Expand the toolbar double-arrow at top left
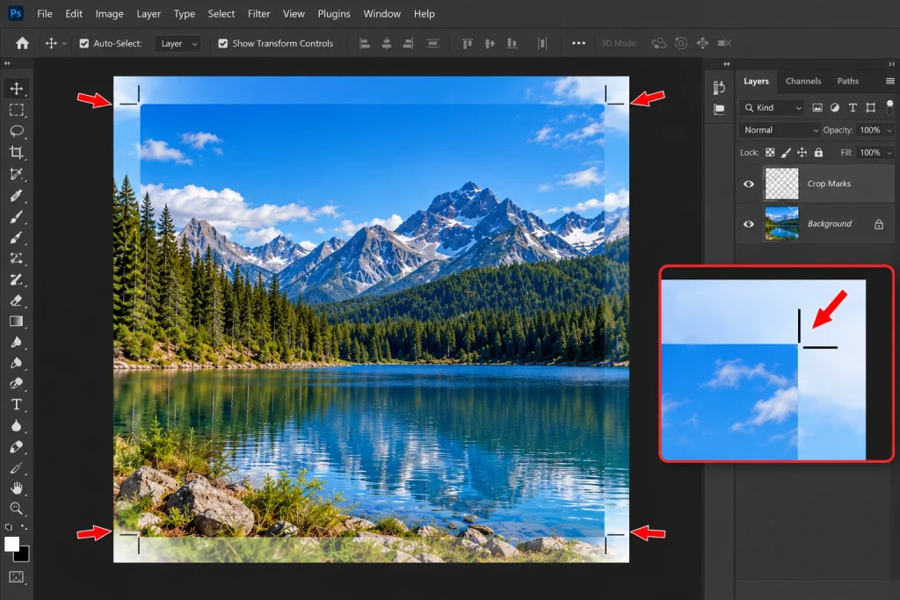This screenshot has height=600, width=900. click(7, 63)
